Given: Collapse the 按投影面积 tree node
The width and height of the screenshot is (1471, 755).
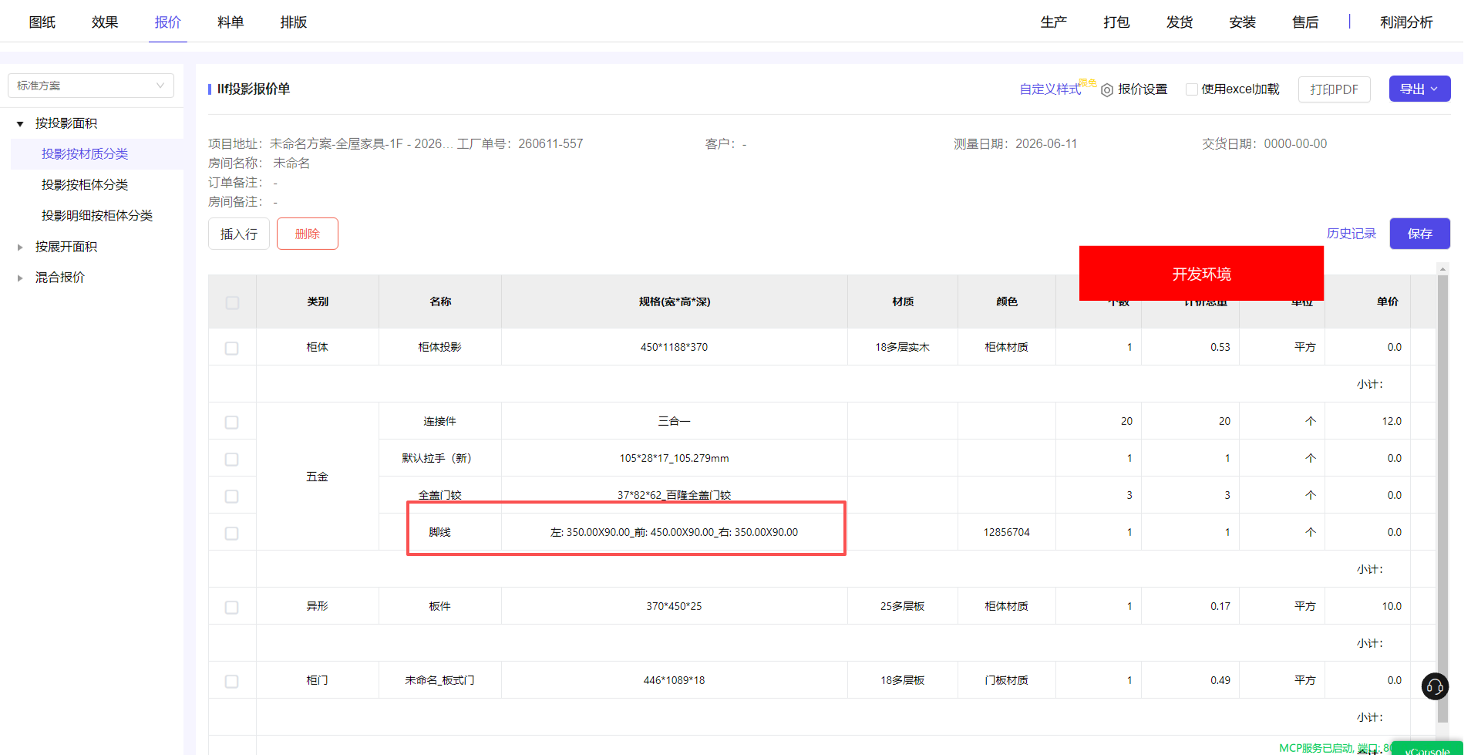Looking at the screenshot, I should coord(20,123).
